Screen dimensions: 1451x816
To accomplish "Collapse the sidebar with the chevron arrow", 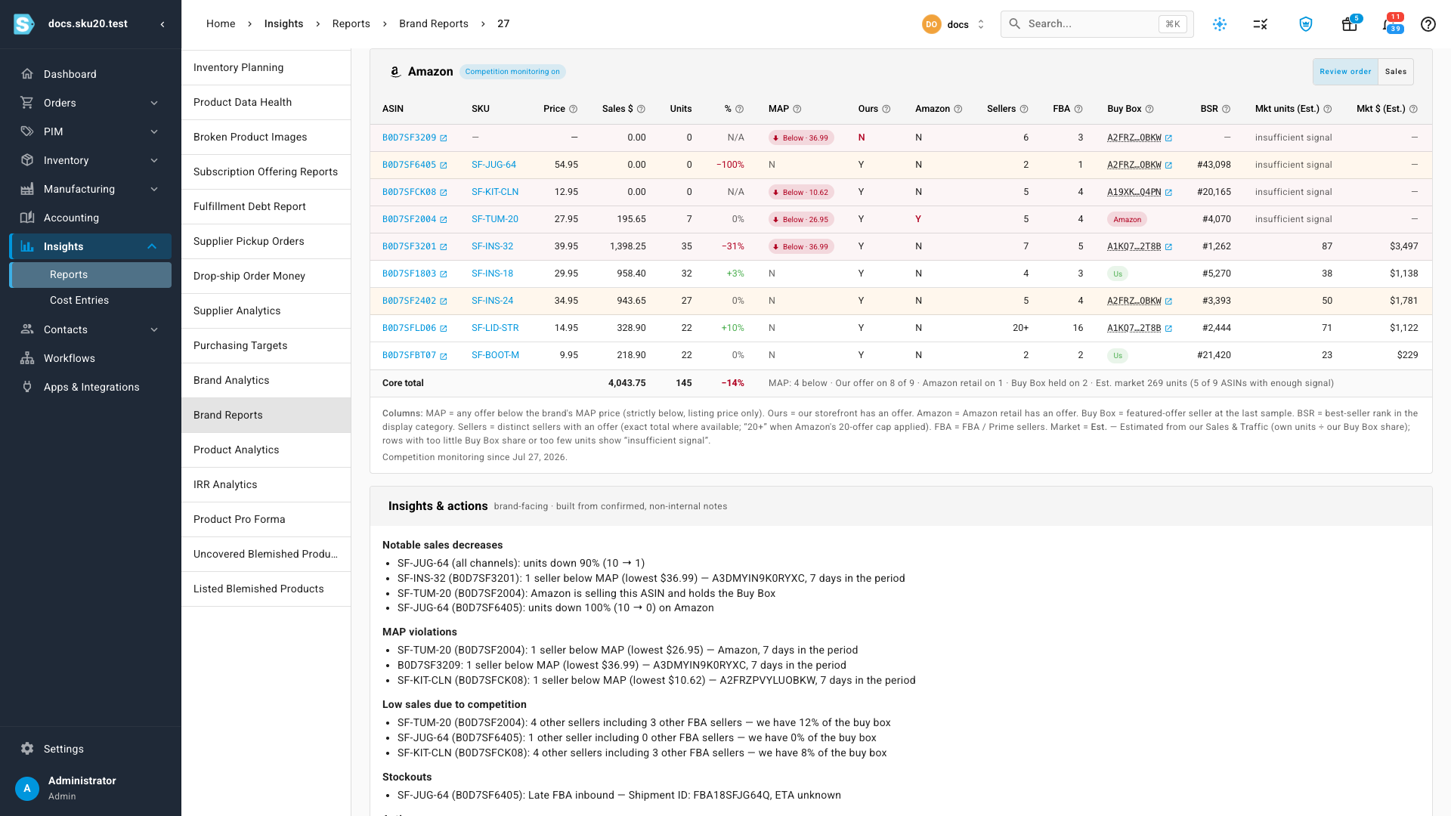I will click(162, 24).
